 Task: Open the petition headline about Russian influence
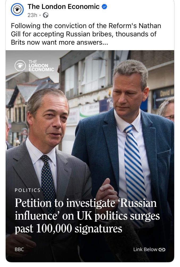[x=87, y=216]
